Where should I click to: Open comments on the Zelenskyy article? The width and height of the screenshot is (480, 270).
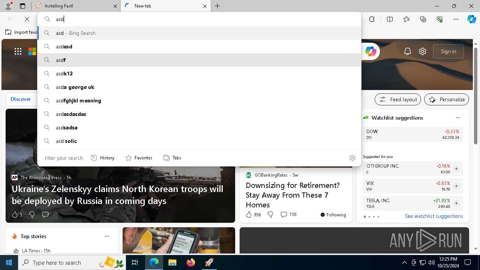click(x=45, y=214)
